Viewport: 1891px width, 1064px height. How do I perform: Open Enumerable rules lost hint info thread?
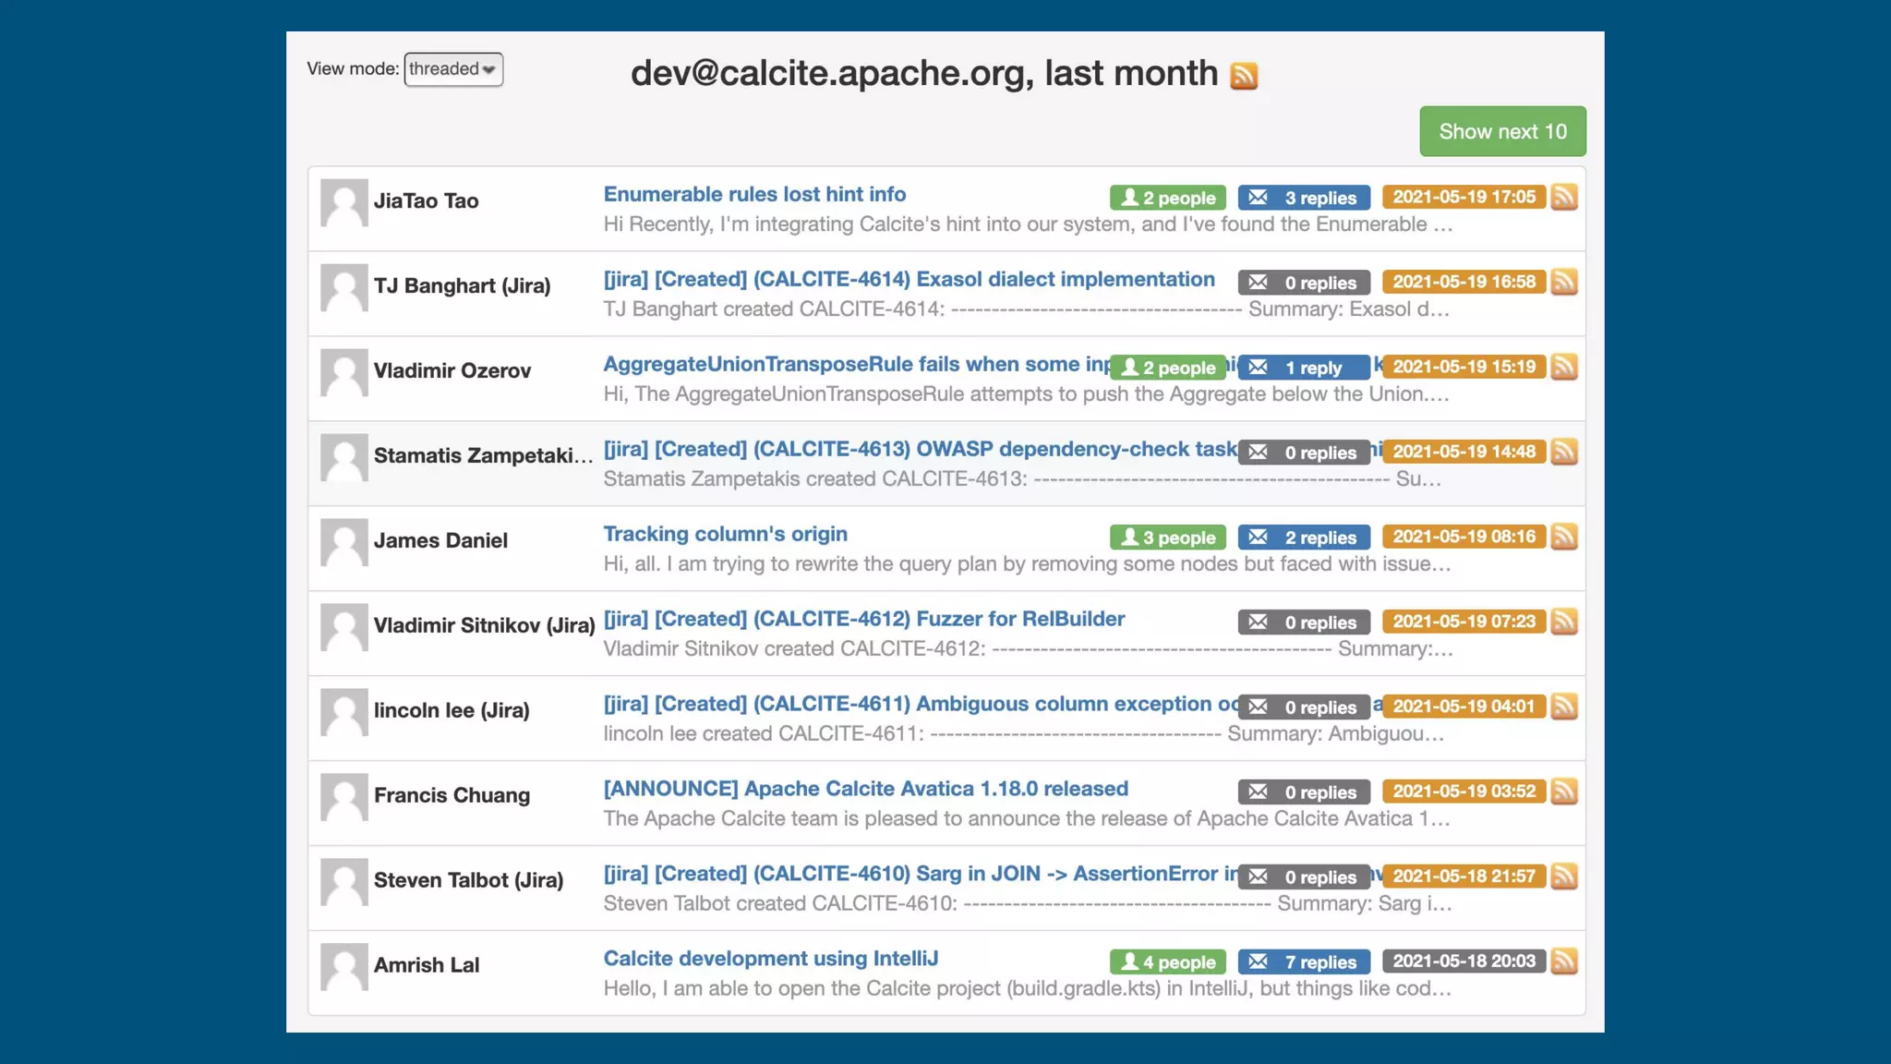click(754, 195)
